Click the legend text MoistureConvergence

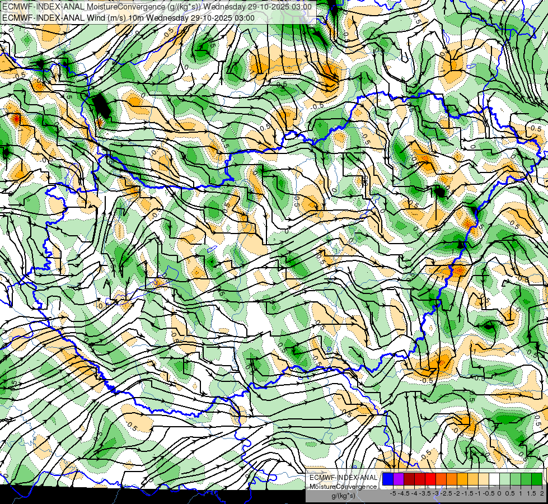[343, 487]
